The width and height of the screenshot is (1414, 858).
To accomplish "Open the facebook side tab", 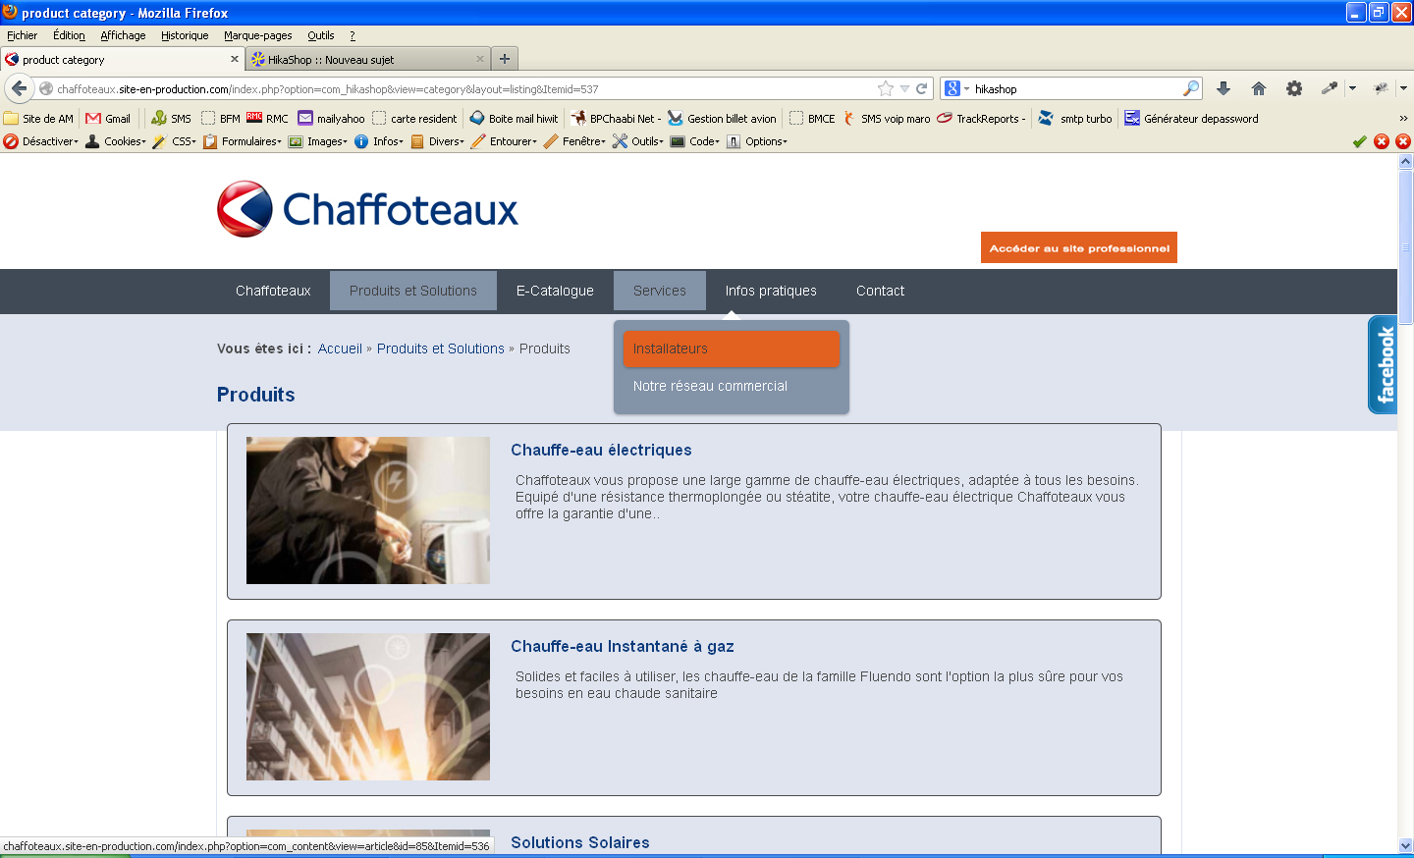I will pos(1383,364).
